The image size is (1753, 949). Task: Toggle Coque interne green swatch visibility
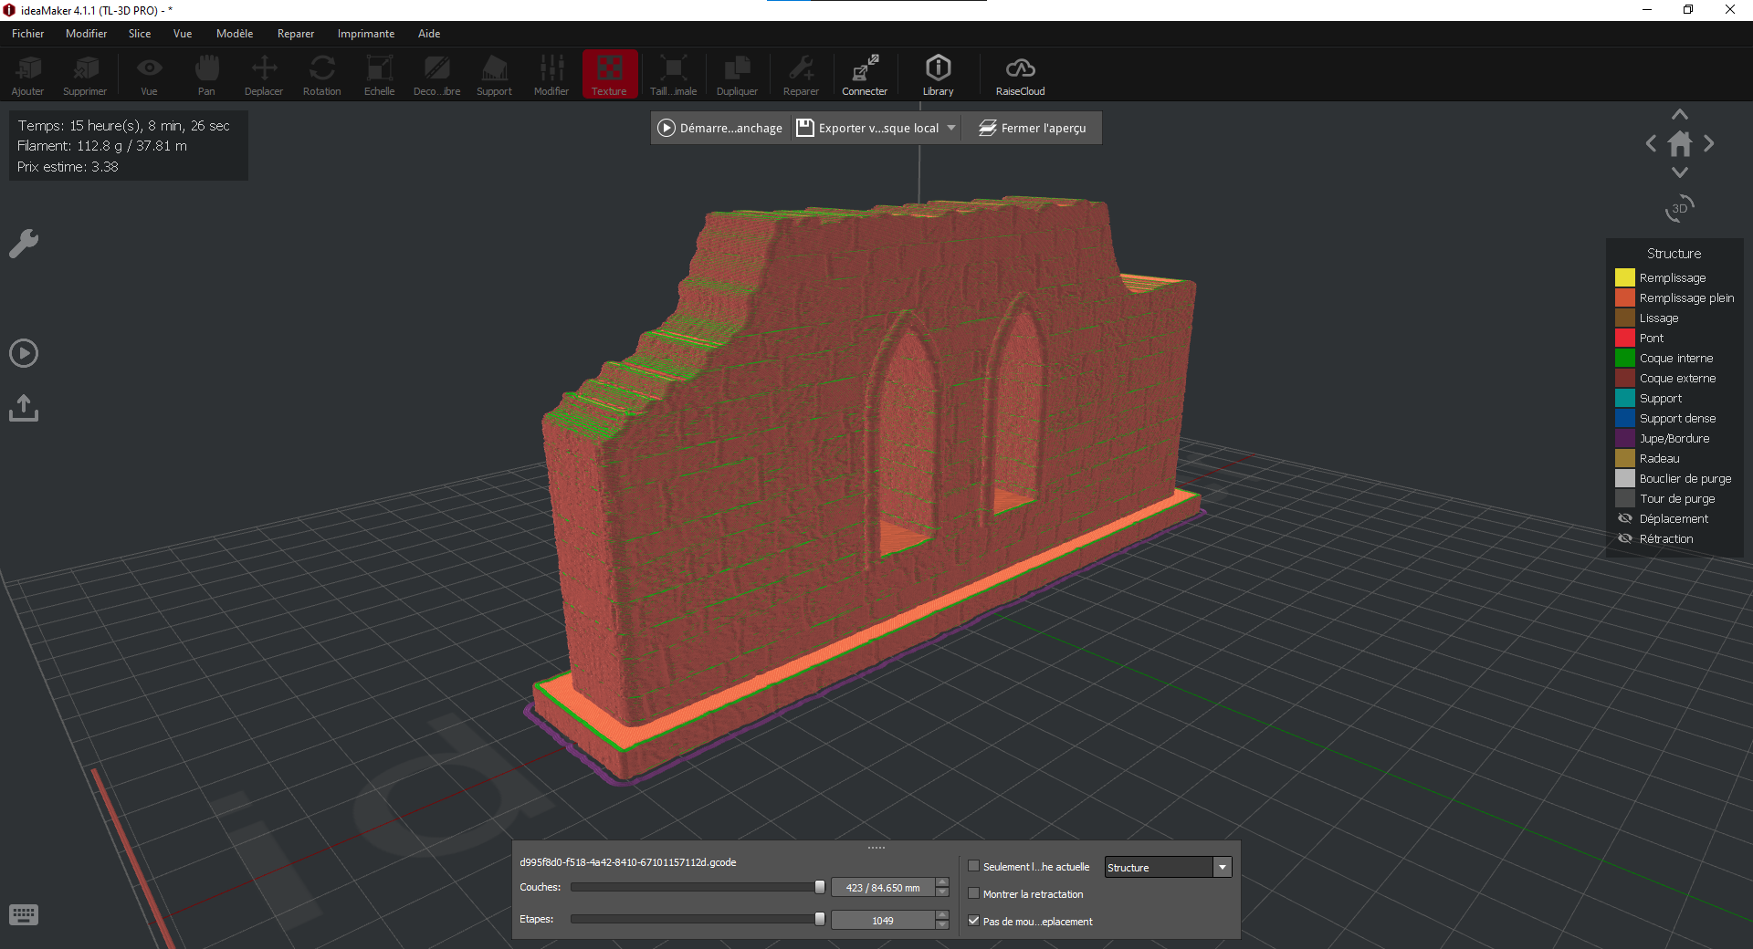click(x=1625, y=358)
